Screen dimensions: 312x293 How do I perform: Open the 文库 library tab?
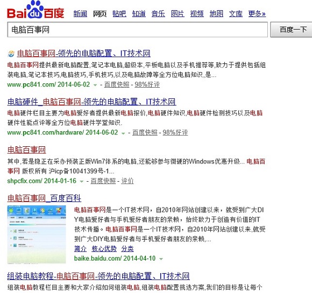pyautogui.click(x=236, y=14)
